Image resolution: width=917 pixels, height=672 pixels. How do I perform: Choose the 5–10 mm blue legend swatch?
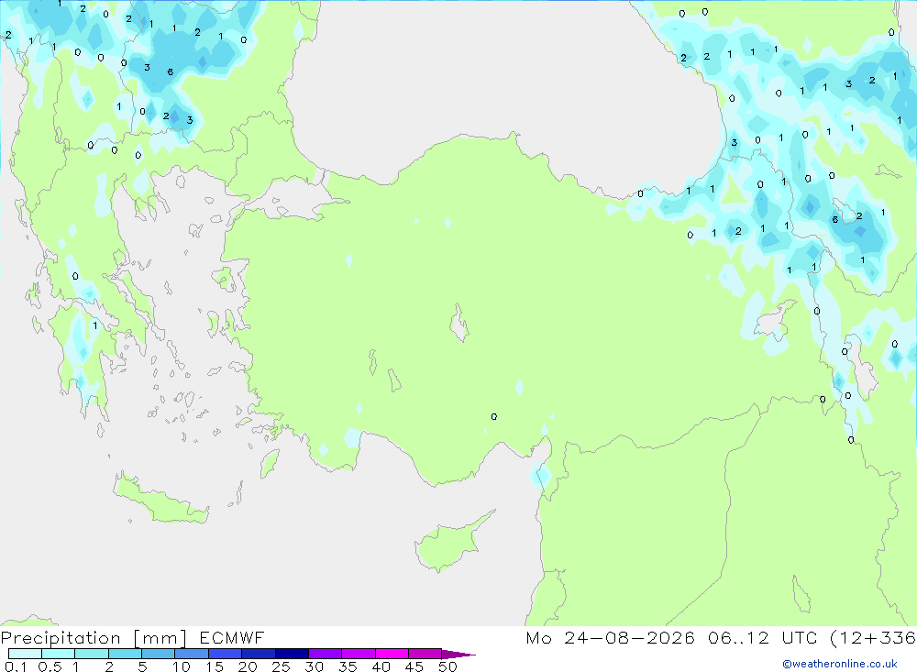[159, 654]
